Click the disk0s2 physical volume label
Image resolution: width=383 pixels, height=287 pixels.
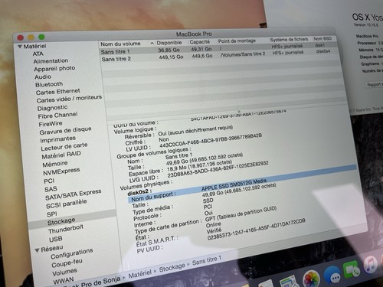(x=139, y=191)
